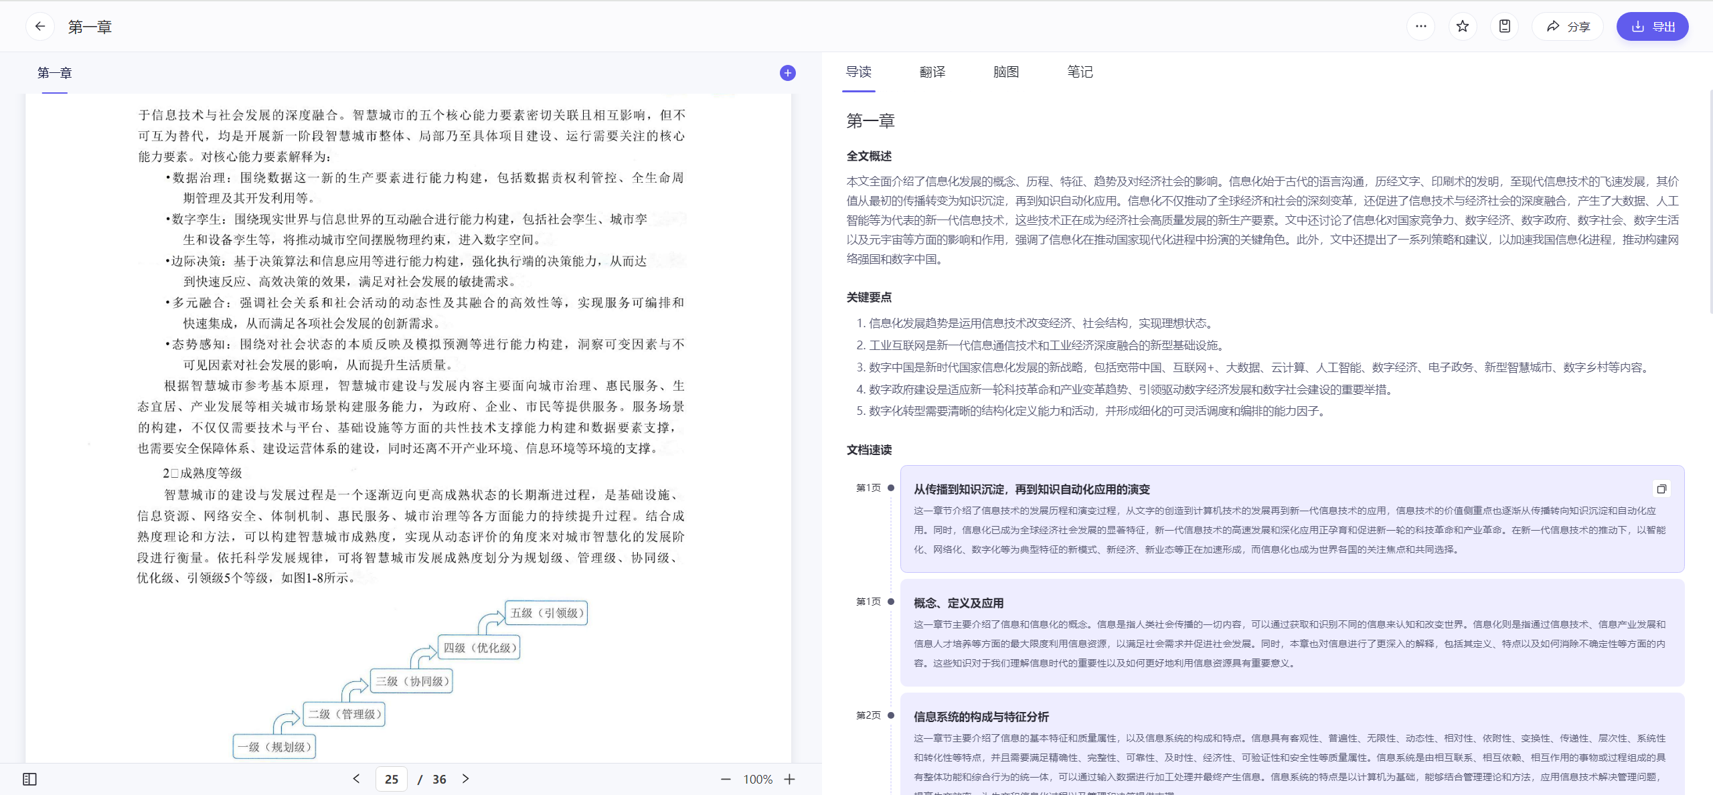Viewport: 1713px width, 795px height.
Task: Switch to the 脑图 tab
Action: (x=1005, y=72)
